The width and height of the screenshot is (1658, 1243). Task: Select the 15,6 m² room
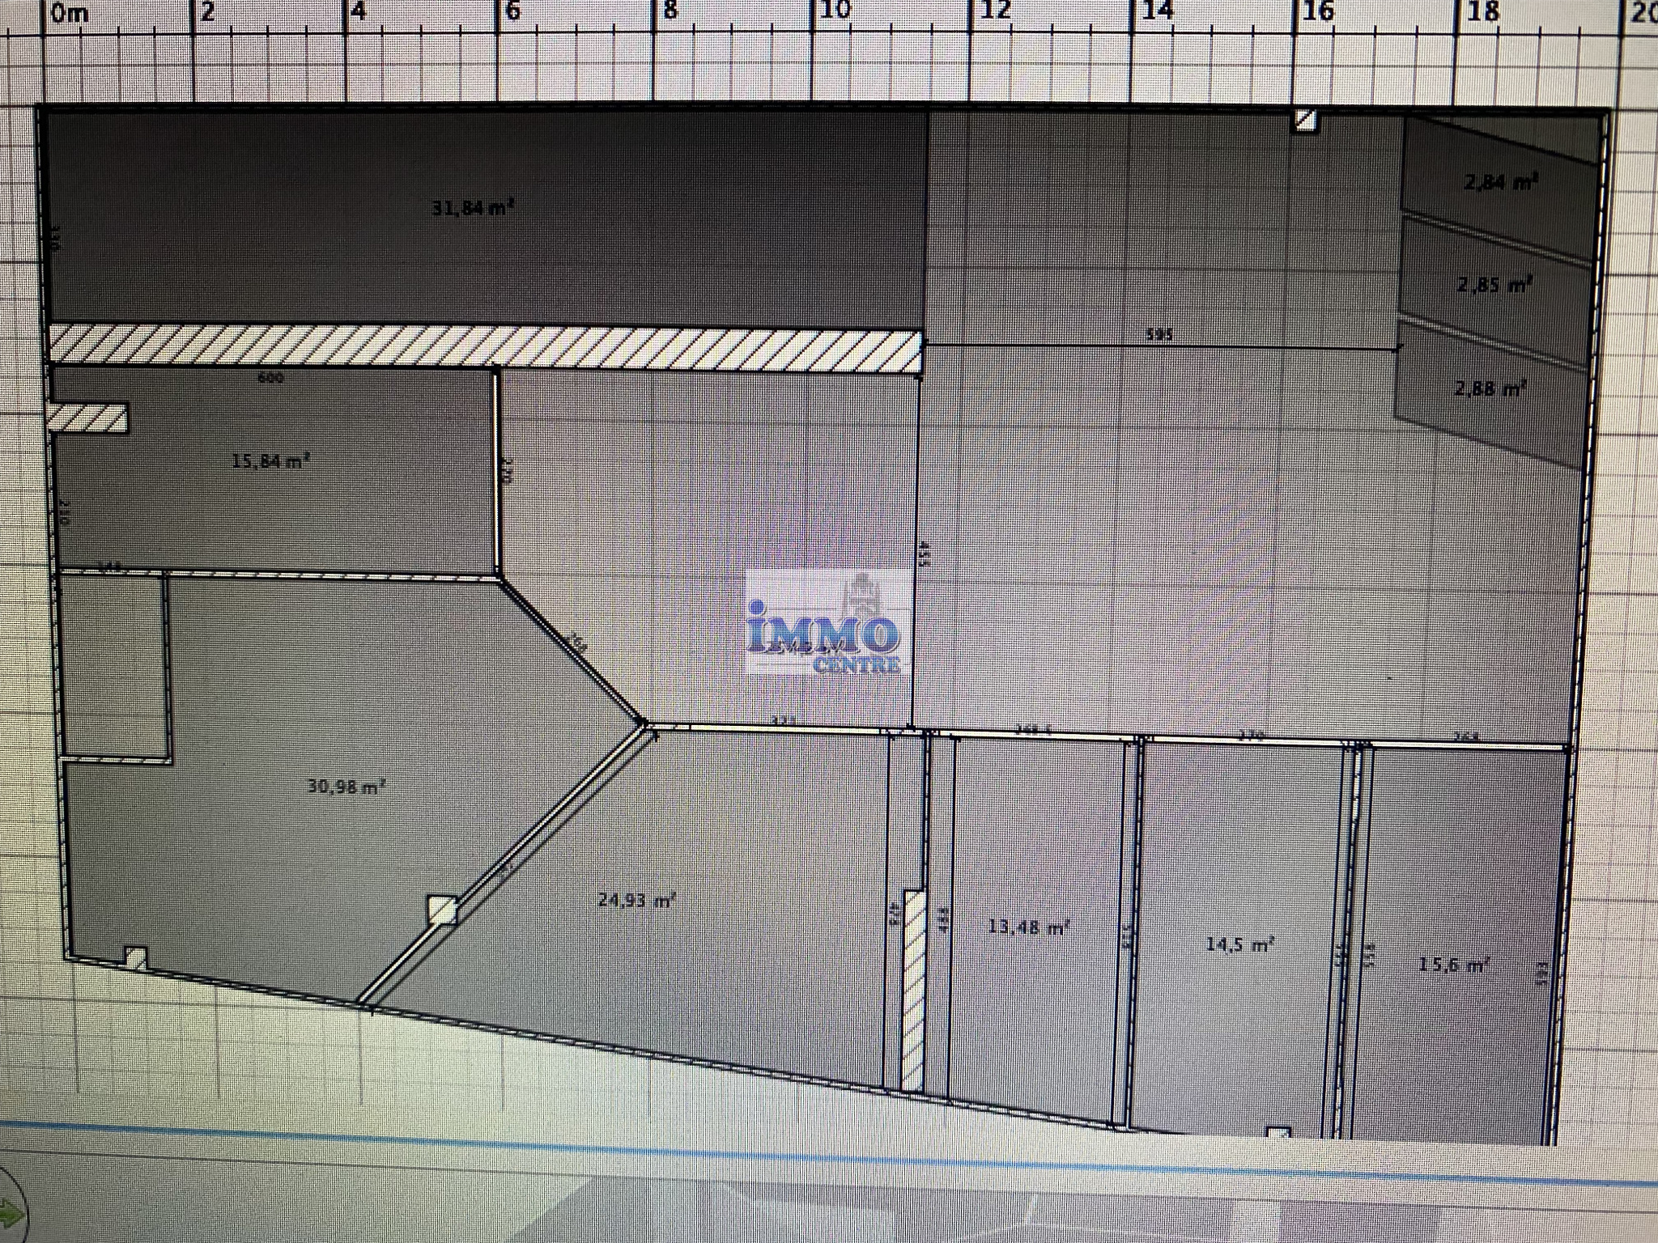click(1454, 965)
